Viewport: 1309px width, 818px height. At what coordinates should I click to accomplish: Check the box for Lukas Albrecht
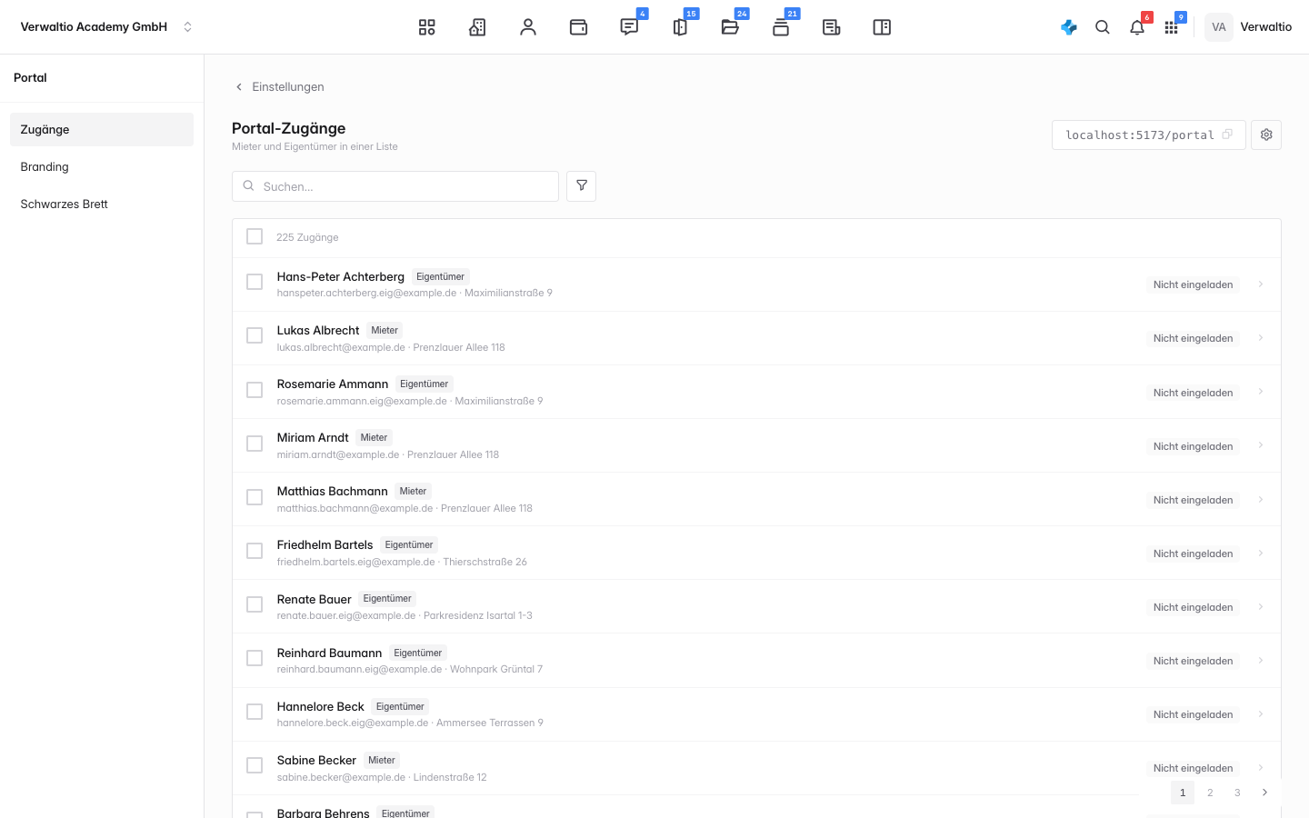255,335
